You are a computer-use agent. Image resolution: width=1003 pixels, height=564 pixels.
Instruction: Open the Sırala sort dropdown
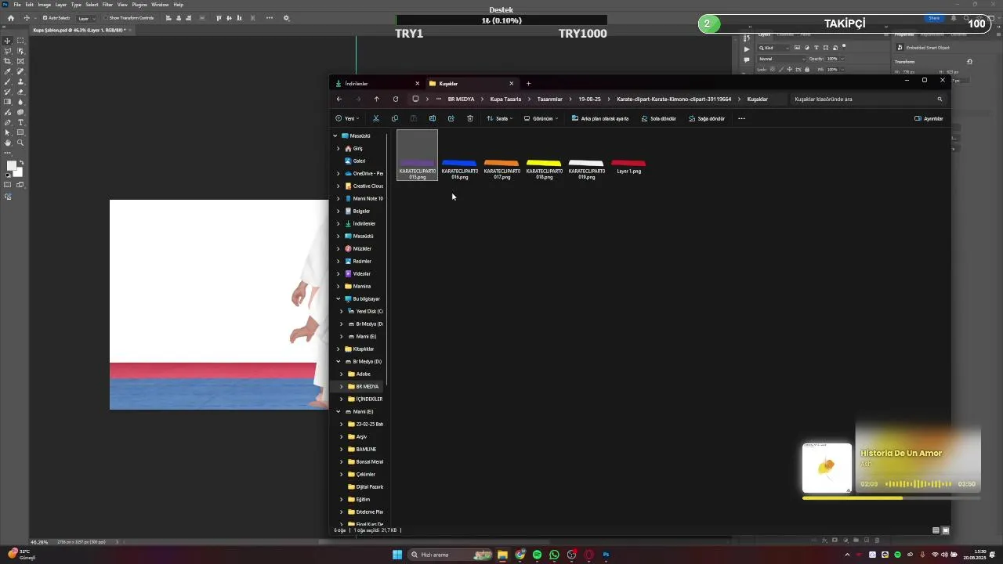[499, 118]
